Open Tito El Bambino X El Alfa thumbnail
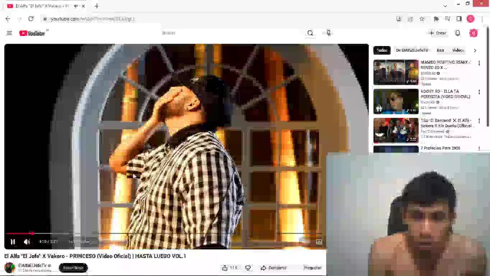This screenshot has height=276, width=490. 396,130
